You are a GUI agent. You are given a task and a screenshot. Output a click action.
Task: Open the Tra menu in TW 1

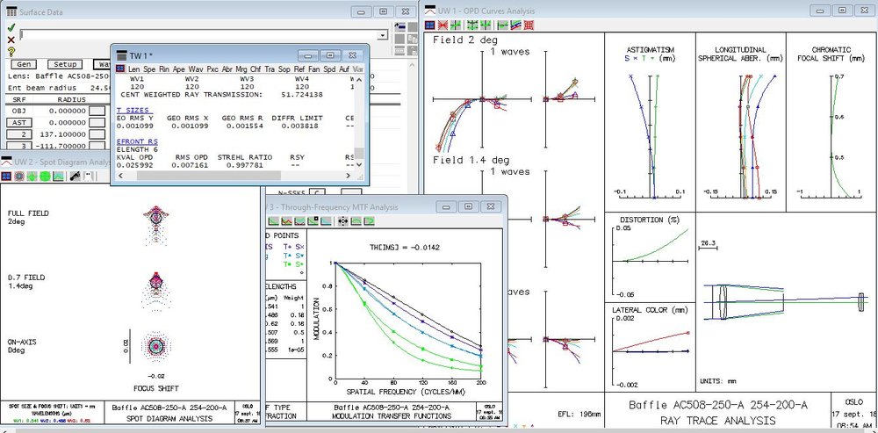click(270, 69)
